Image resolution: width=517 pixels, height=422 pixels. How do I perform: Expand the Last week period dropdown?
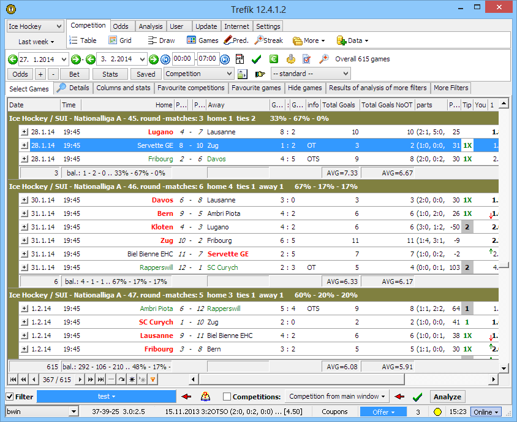pyautogui.click(x=36, y=42)
